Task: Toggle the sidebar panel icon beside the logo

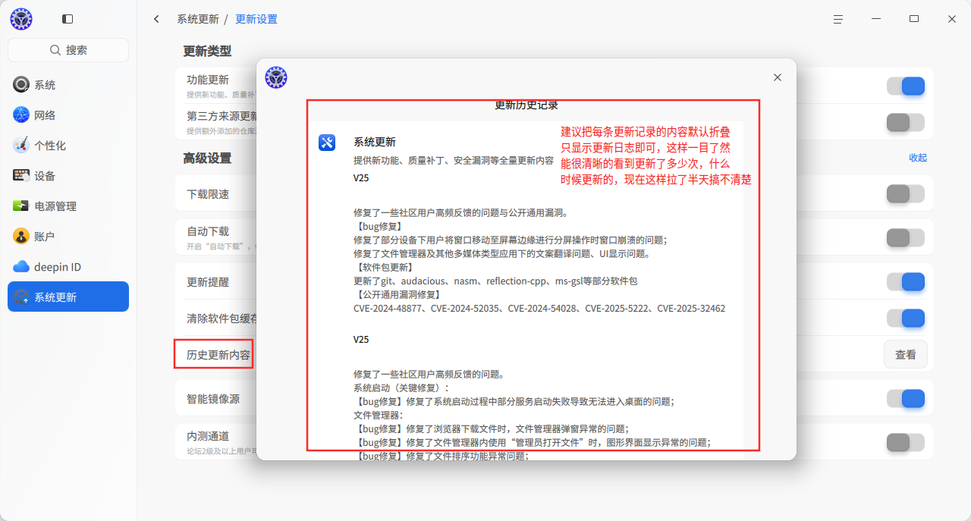Action: coord(68,19)
